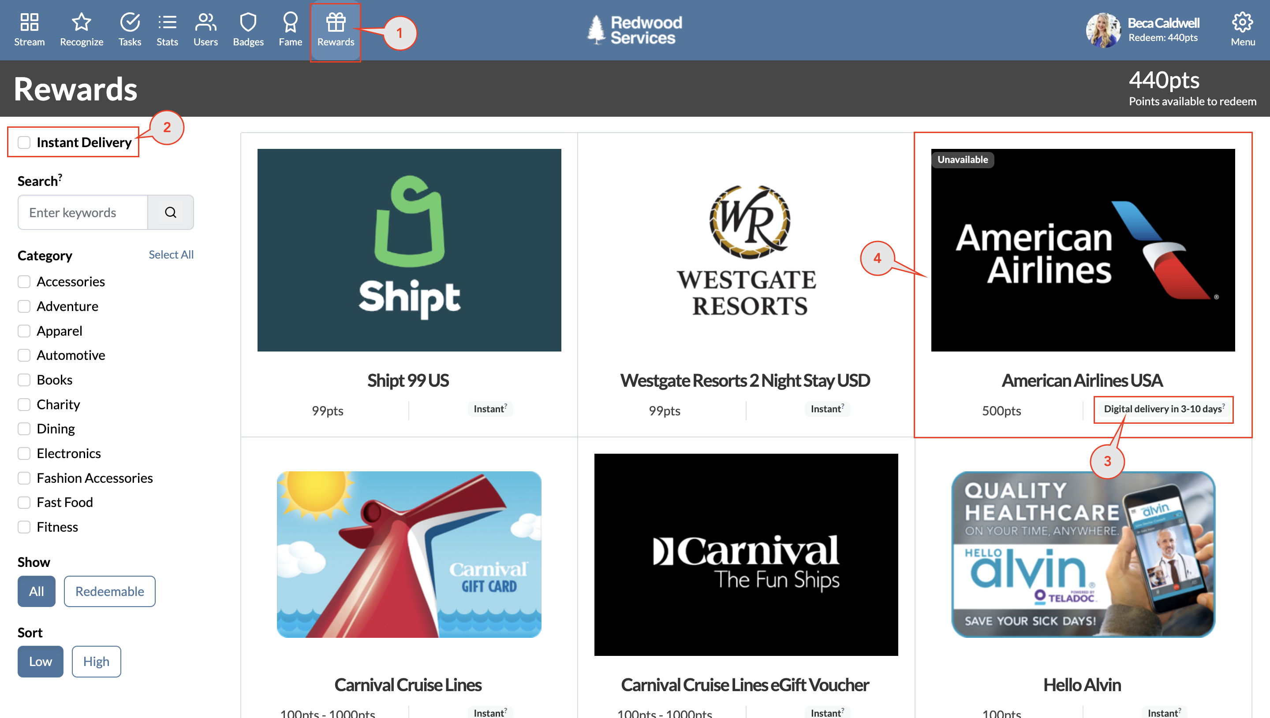Sort rewards Low first

tap(41, 661)
